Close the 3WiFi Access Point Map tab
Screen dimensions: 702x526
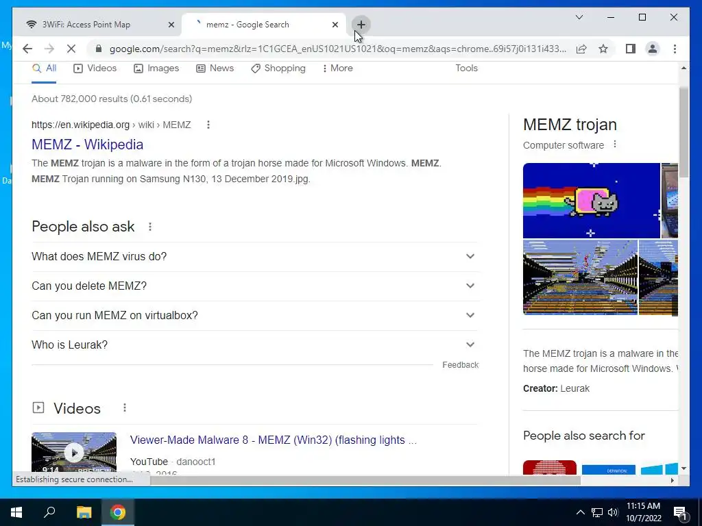171,25
